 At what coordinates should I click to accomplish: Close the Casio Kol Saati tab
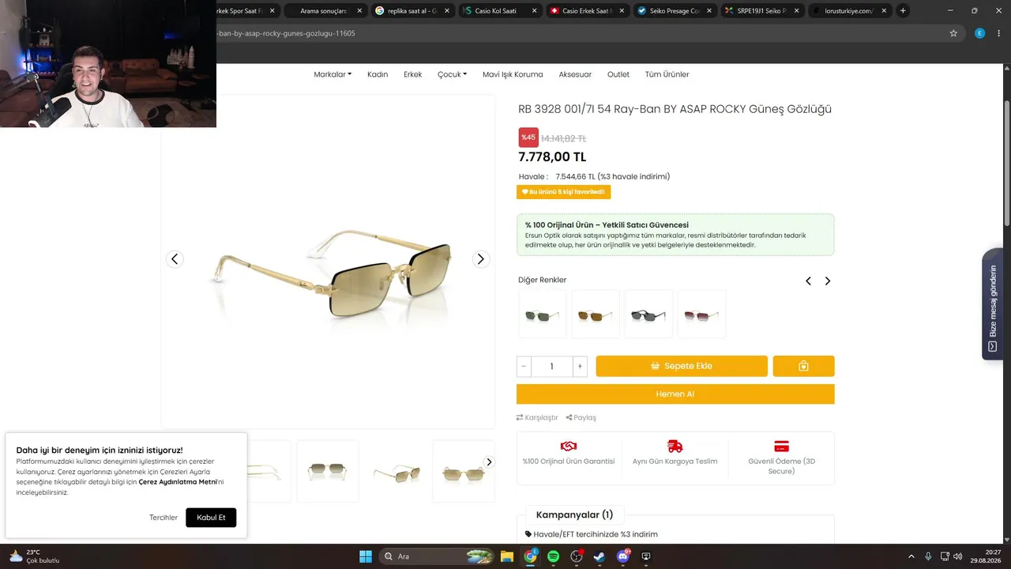(x=535, y=11)
